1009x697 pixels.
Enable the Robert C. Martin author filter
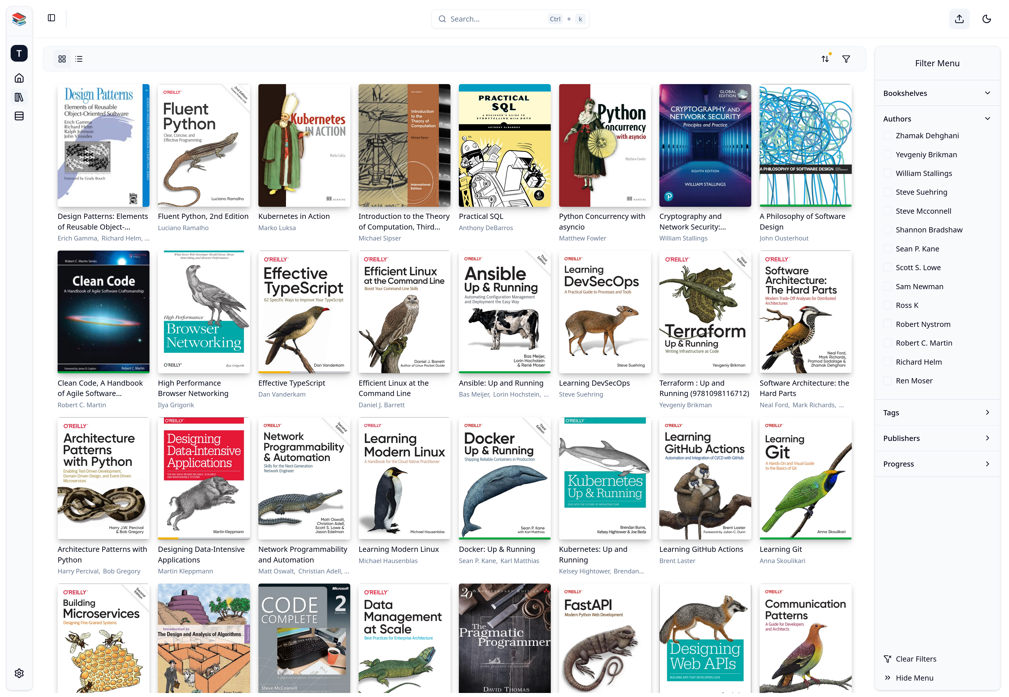tap(887, 343)
